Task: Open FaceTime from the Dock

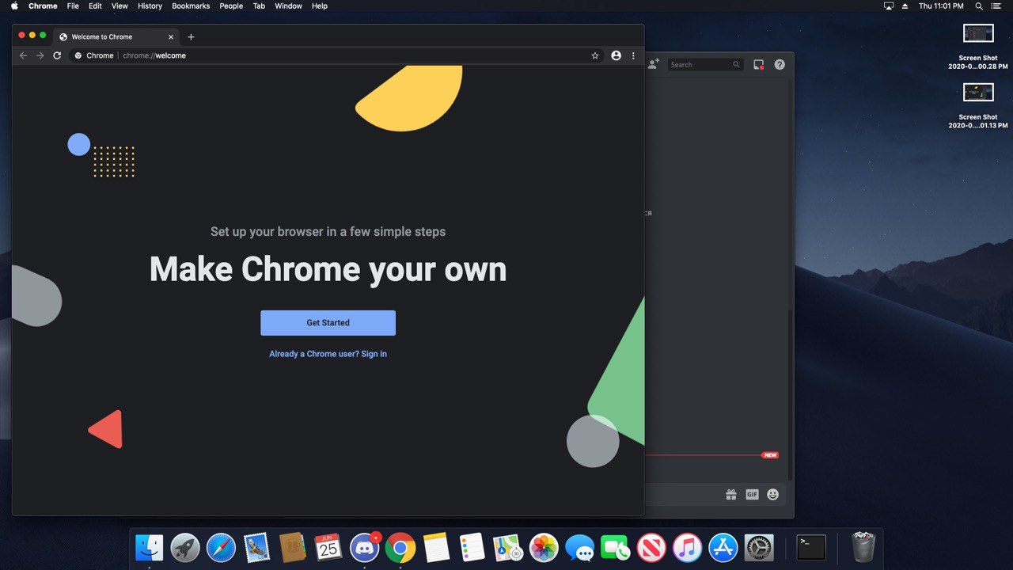Action: coord(616,548)
